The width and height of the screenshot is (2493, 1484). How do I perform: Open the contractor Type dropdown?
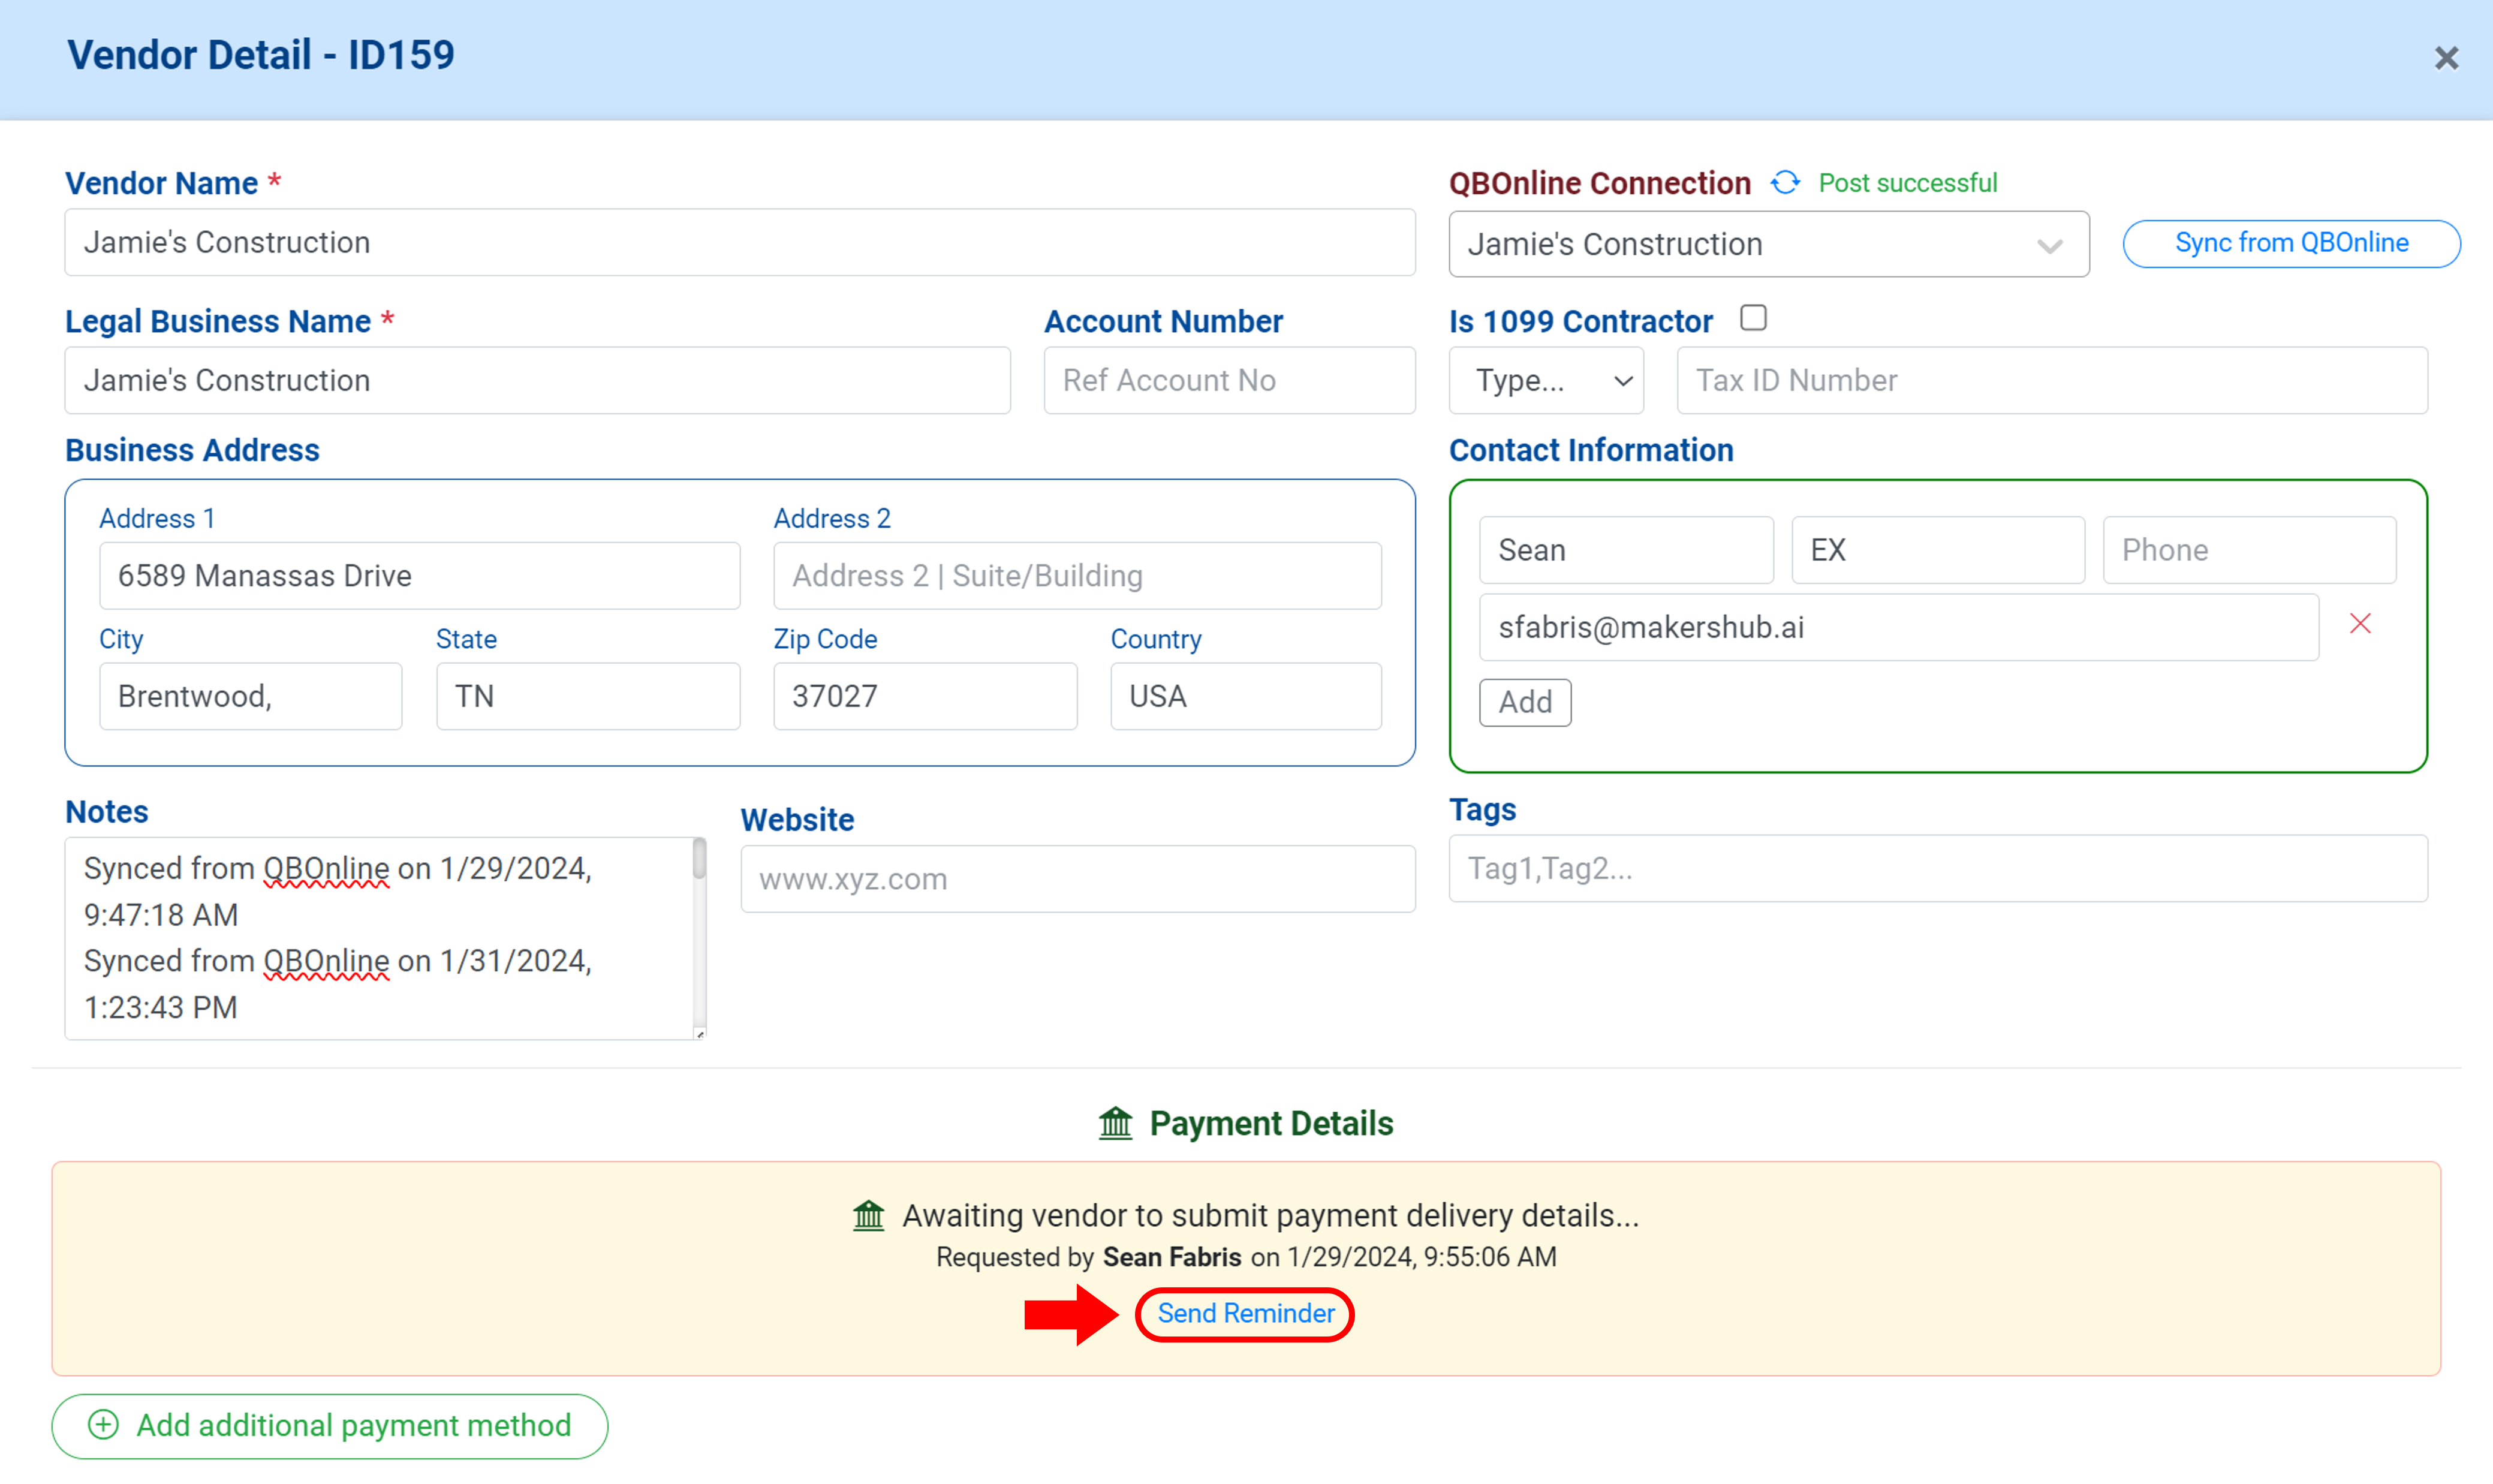click(1545, 381)
